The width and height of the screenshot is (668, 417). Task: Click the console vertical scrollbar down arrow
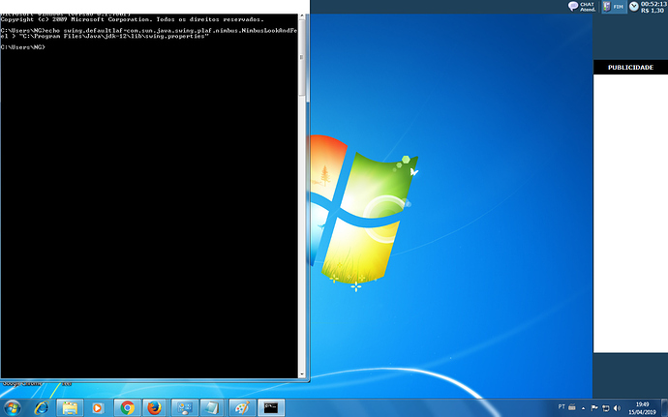(302, 374)
